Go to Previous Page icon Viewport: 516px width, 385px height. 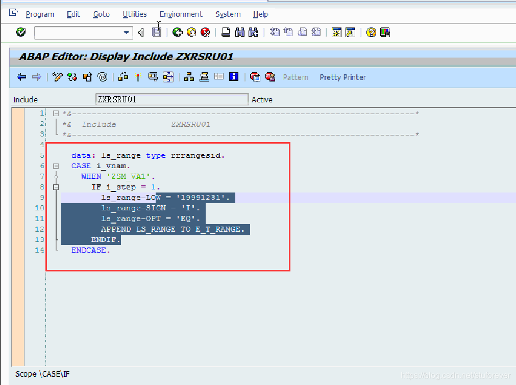tap(288, 32)
